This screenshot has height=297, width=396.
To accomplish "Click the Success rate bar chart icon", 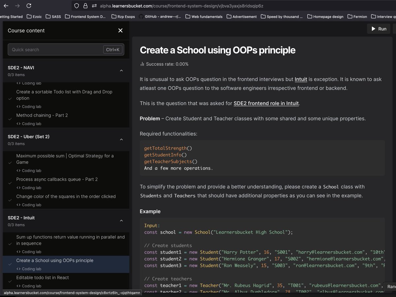I will [142, 64].
